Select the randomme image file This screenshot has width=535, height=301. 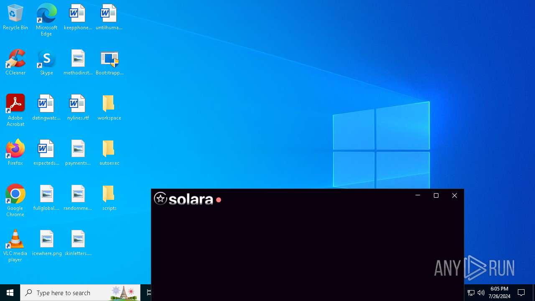(x=78, y=198)
